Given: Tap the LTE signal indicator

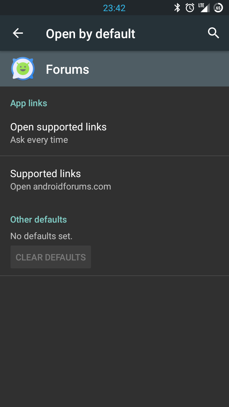Looking at the screenshot, I should 204,8.
